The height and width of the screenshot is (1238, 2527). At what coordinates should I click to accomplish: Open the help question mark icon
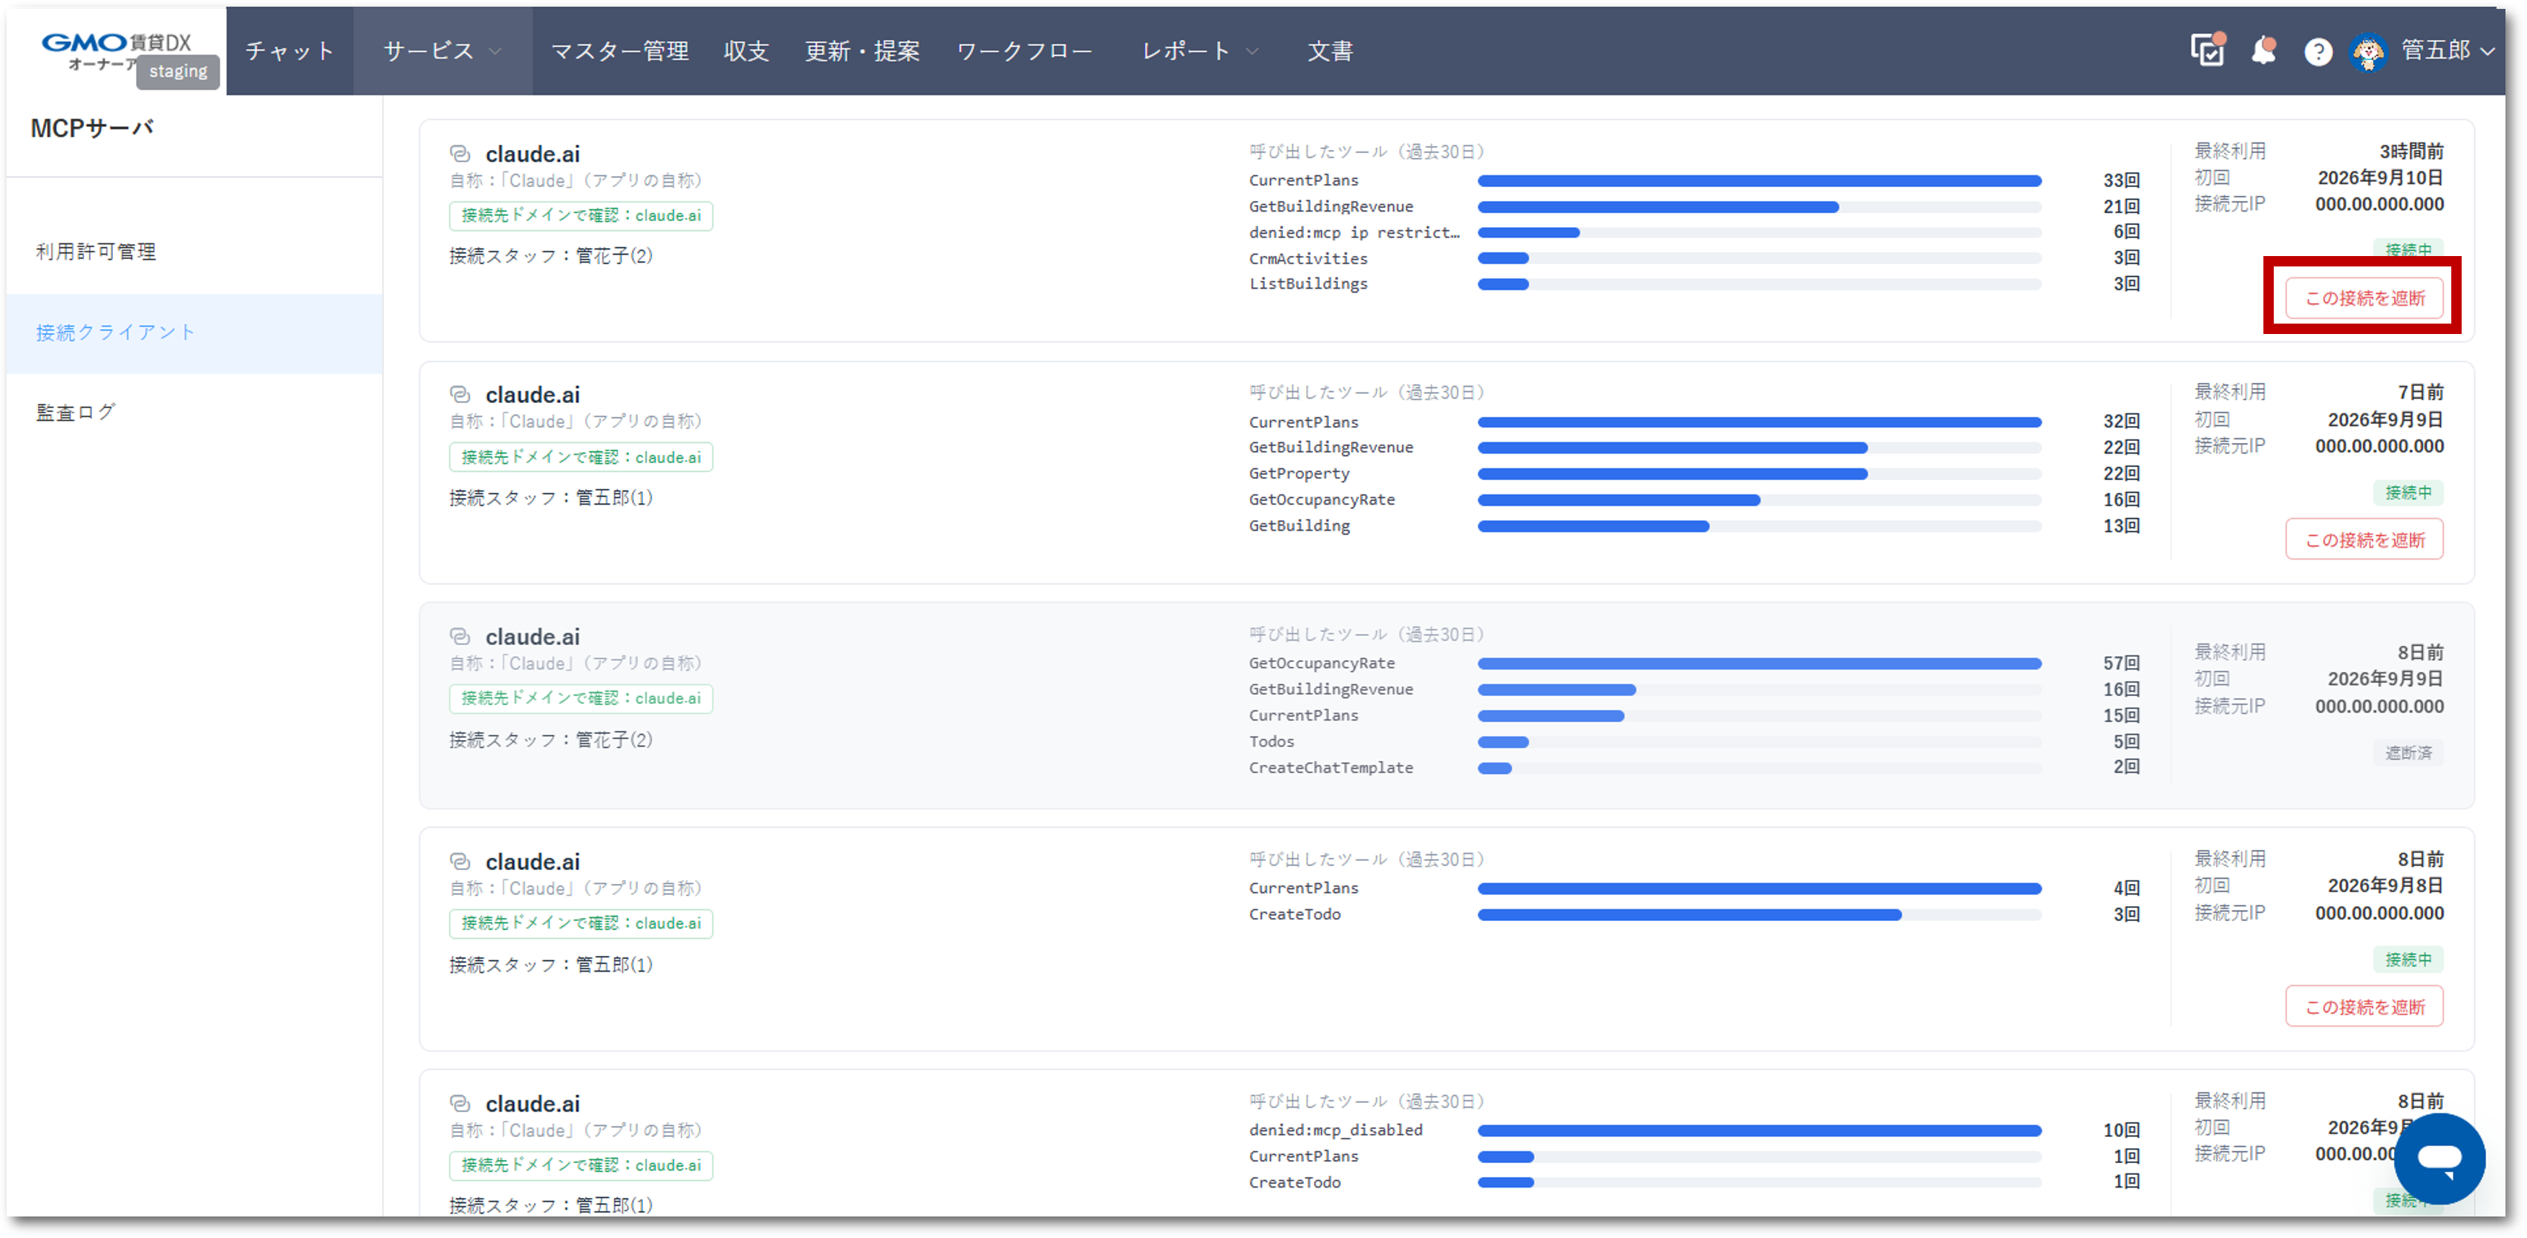coord(2318,51)
